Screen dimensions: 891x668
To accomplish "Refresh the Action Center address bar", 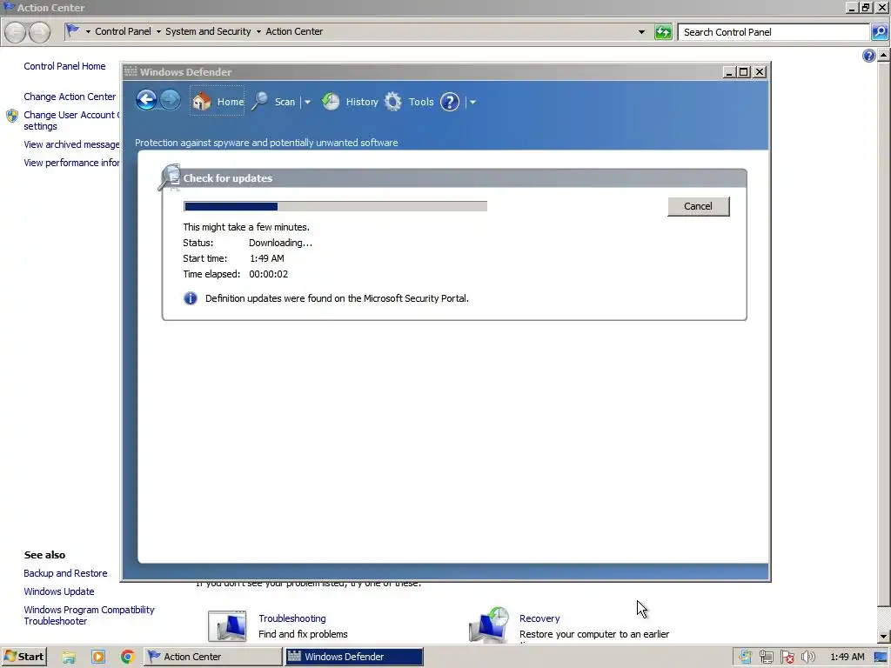I will (x=663, y=32).
